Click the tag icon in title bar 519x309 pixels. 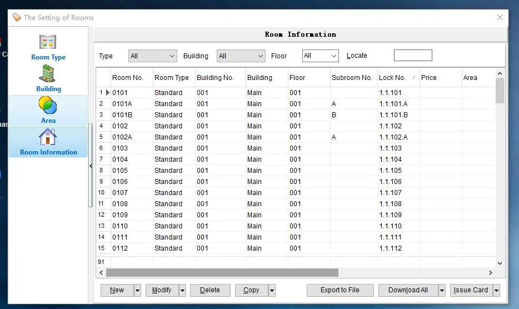tap(17, 17)
